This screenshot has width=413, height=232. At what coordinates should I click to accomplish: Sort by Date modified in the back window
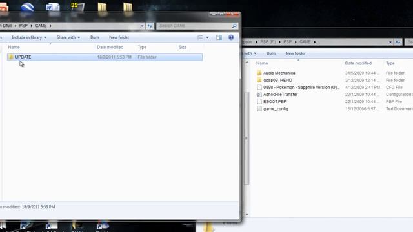coord(358,63)
